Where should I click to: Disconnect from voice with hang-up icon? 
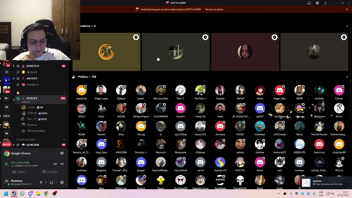pos(62,164)
